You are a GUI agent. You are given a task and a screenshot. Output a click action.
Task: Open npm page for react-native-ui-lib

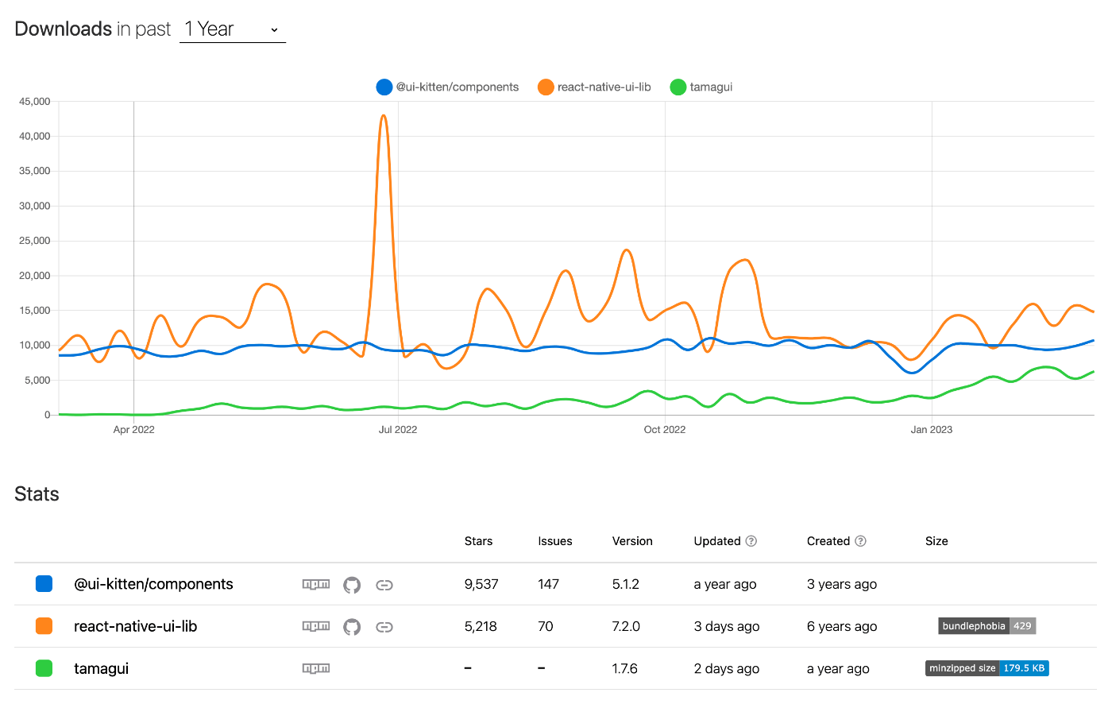pos(316,627)
